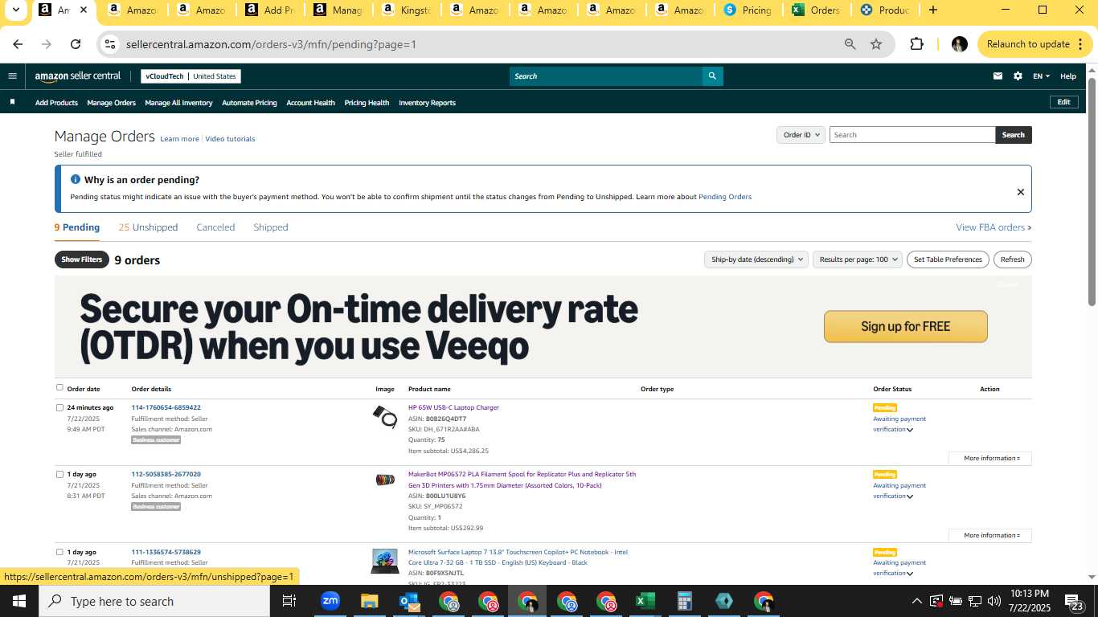The width and height of the screenshot is (1098, 617).
Task: Open the browser tab list chevron
Action: tap(15, 10)
